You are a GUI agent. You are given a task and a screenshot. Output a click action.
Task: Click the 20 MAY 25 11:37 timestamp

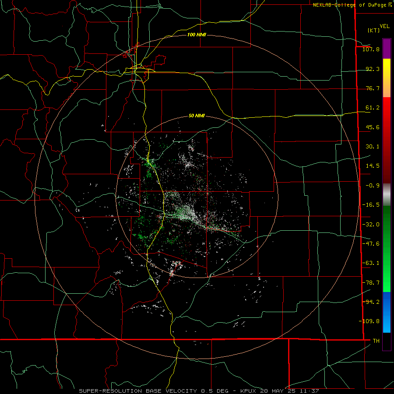tap(289, 391)
